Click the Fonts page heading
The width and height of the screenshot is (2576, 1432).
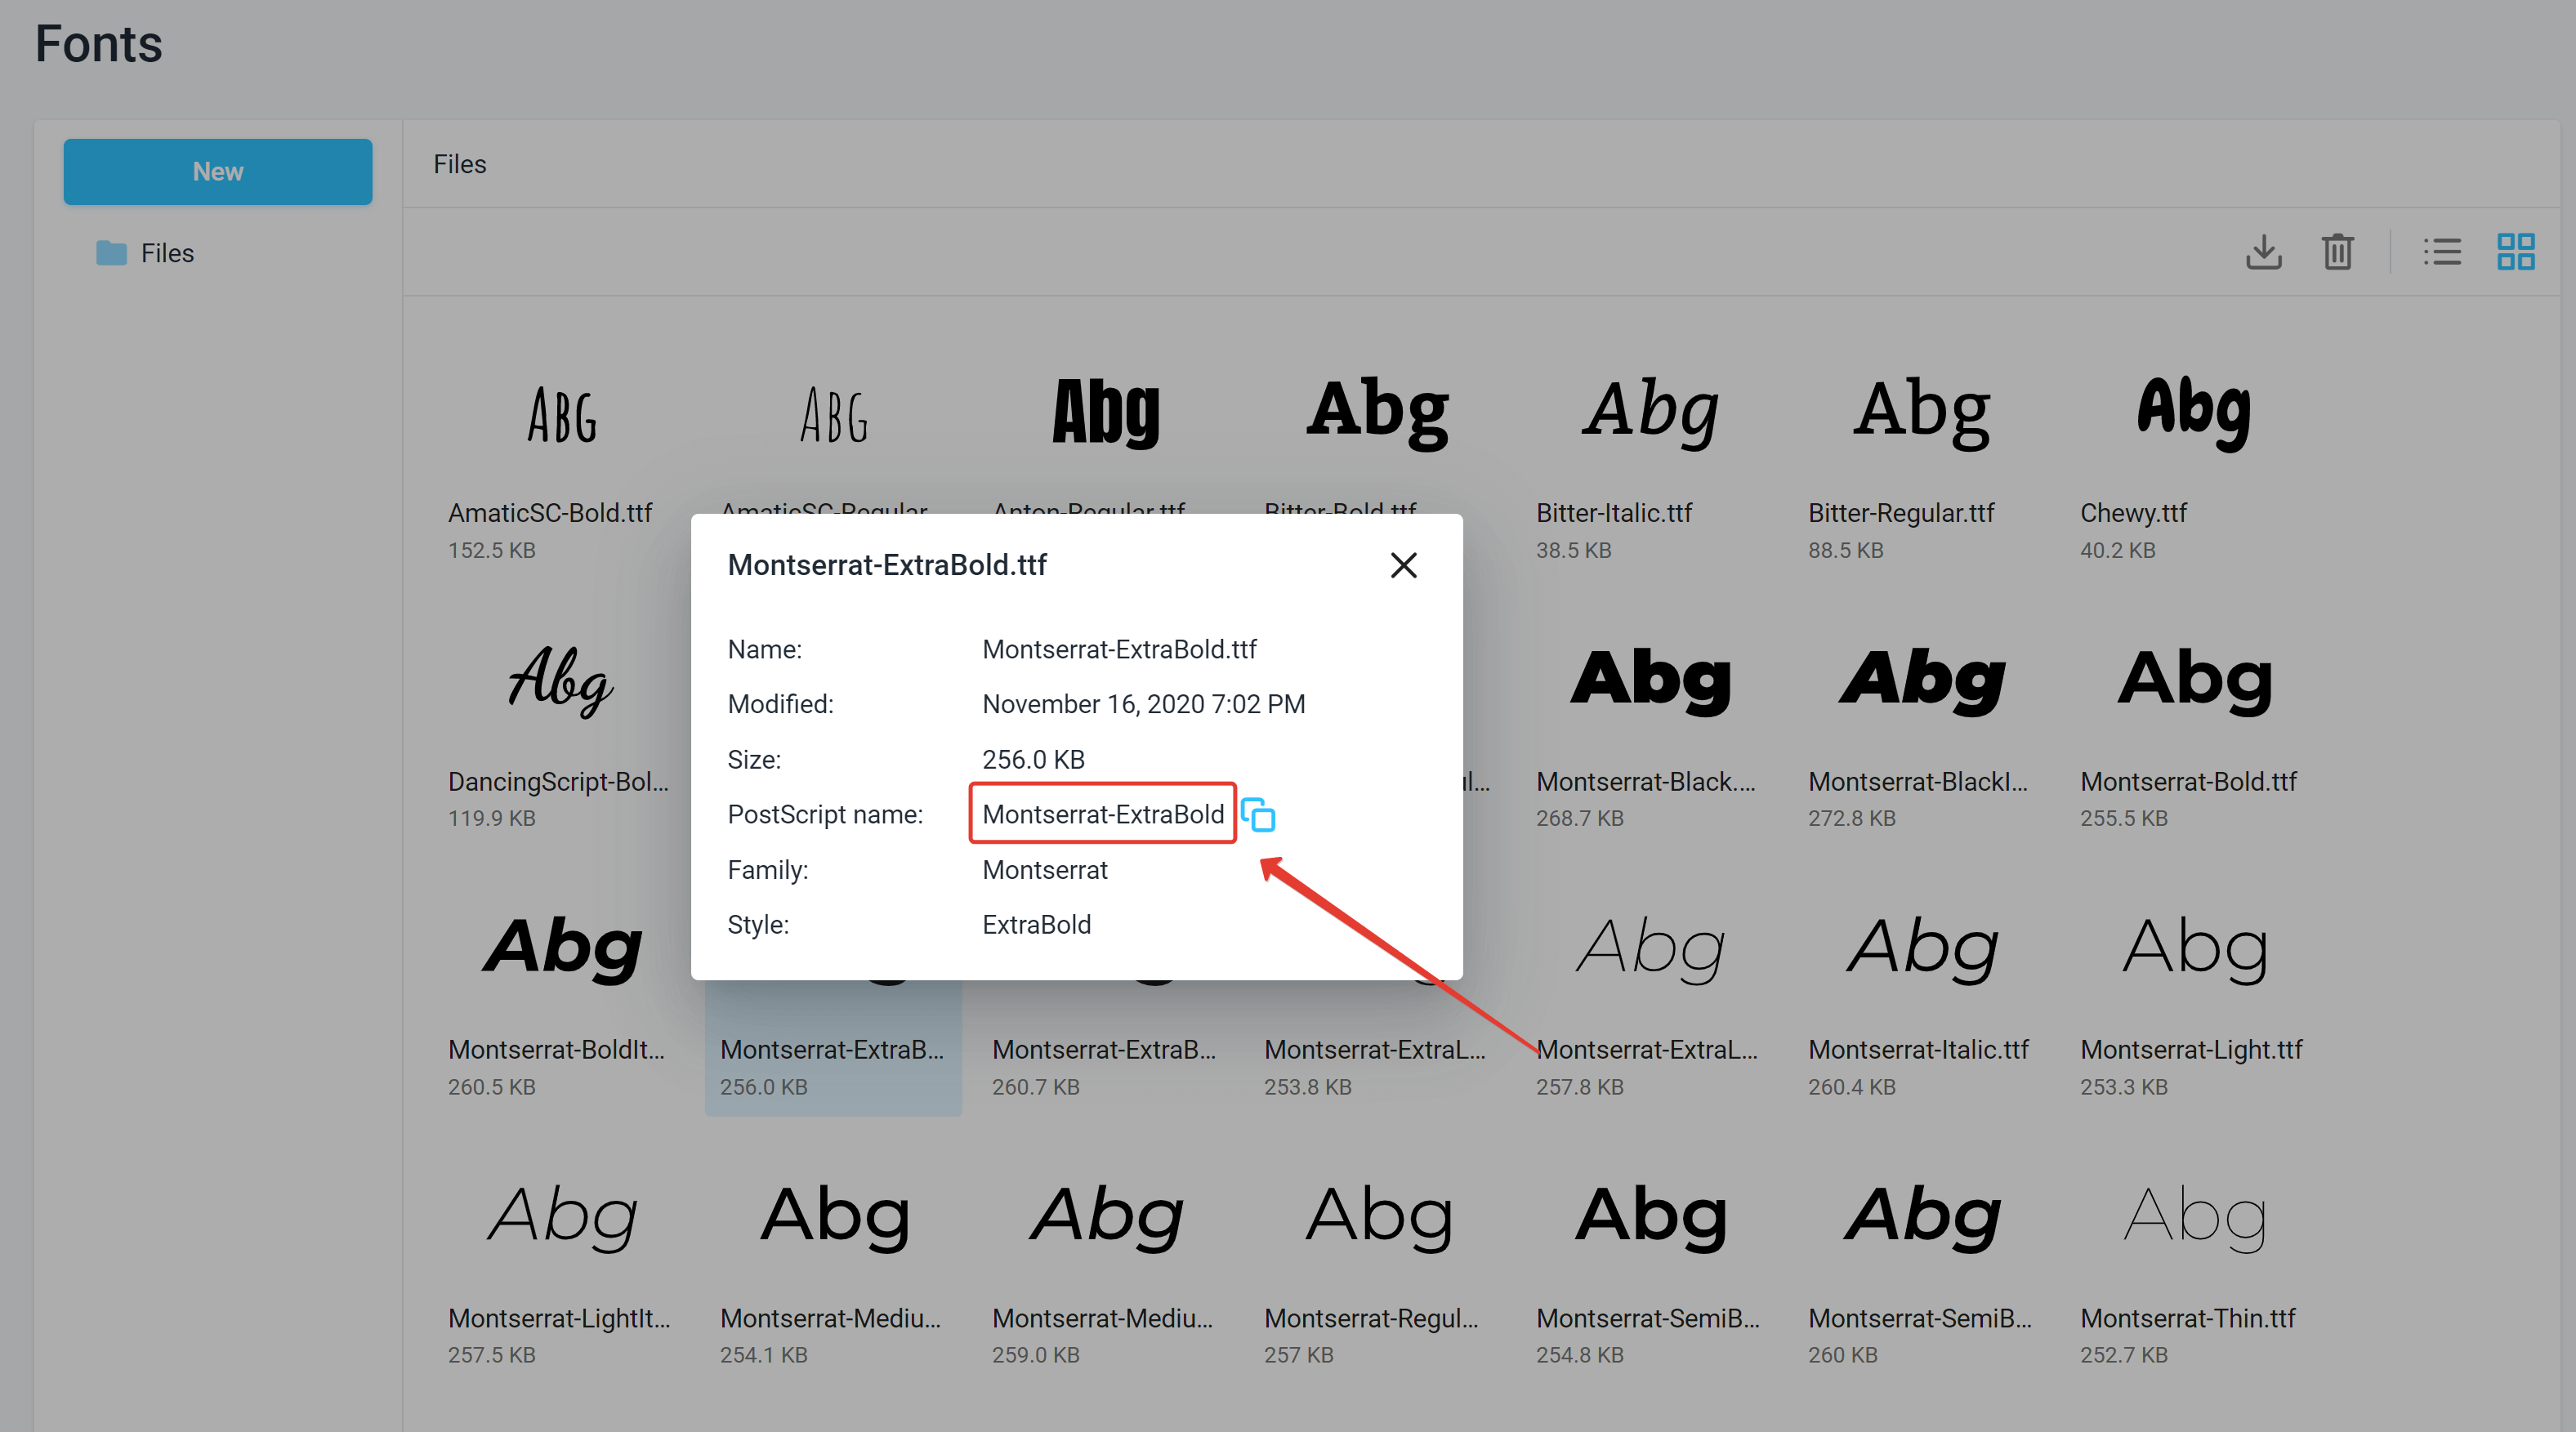pyautogui.click(x=98, y=44)
